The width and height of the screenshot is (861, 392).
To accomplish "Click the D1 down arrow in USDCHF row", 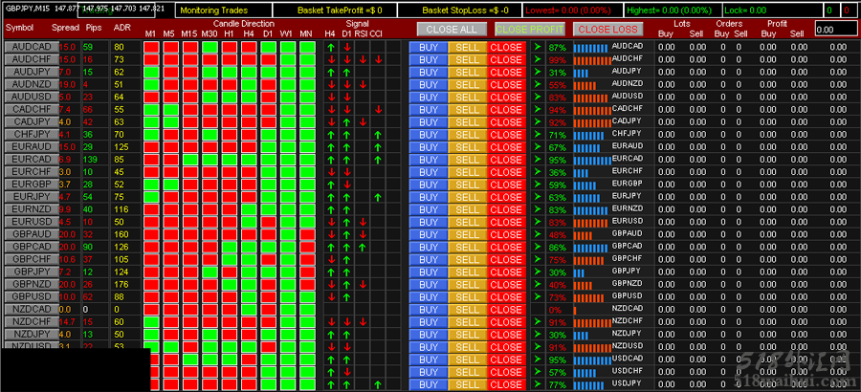I will (x=347, y=372).
